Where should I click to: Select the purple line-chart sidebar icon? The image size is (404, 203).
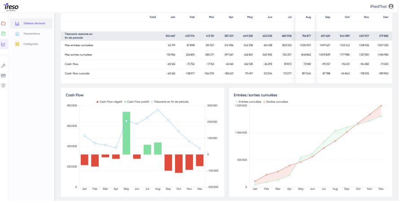click(4, 44)
